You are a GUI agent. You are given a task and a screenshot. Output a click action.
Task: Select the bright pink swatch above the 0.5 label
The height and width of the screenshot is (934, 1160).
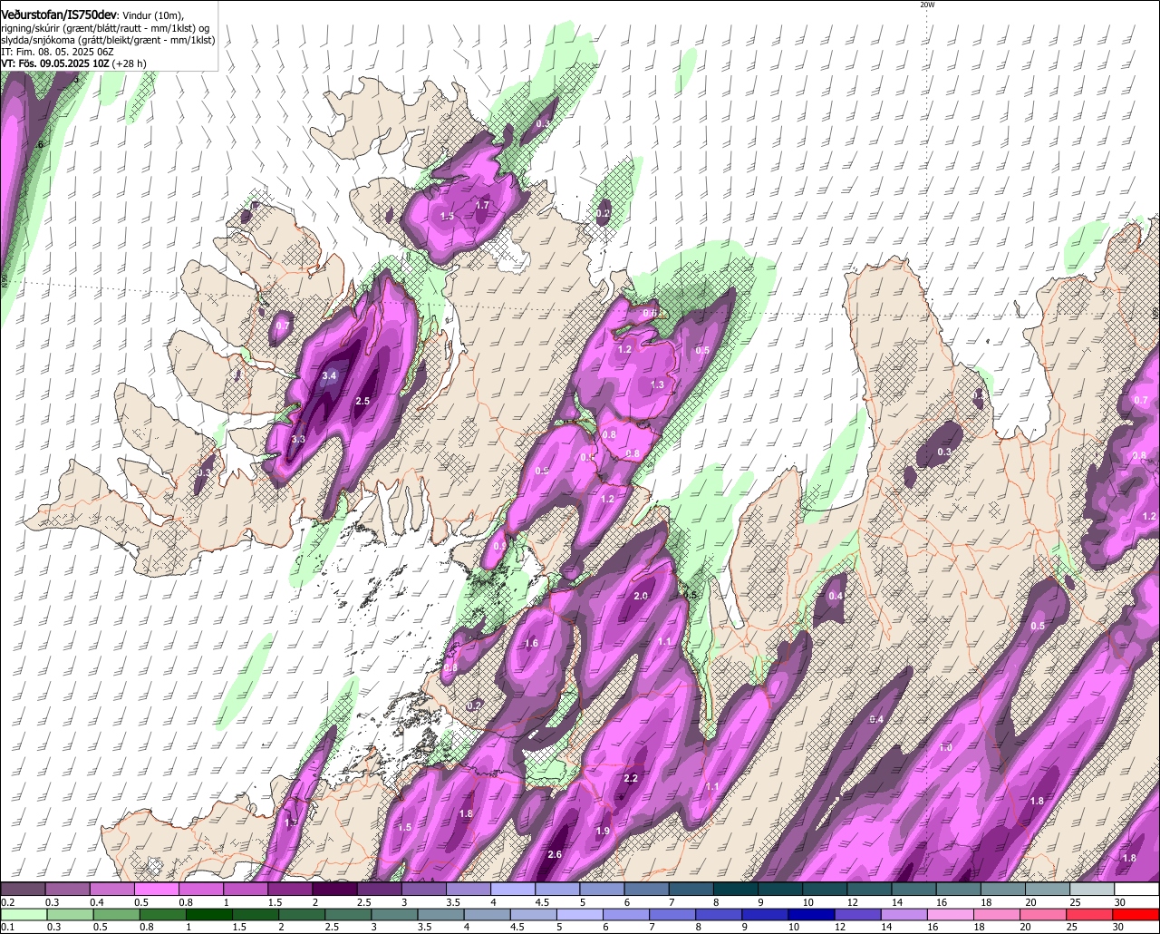point(156,890)
